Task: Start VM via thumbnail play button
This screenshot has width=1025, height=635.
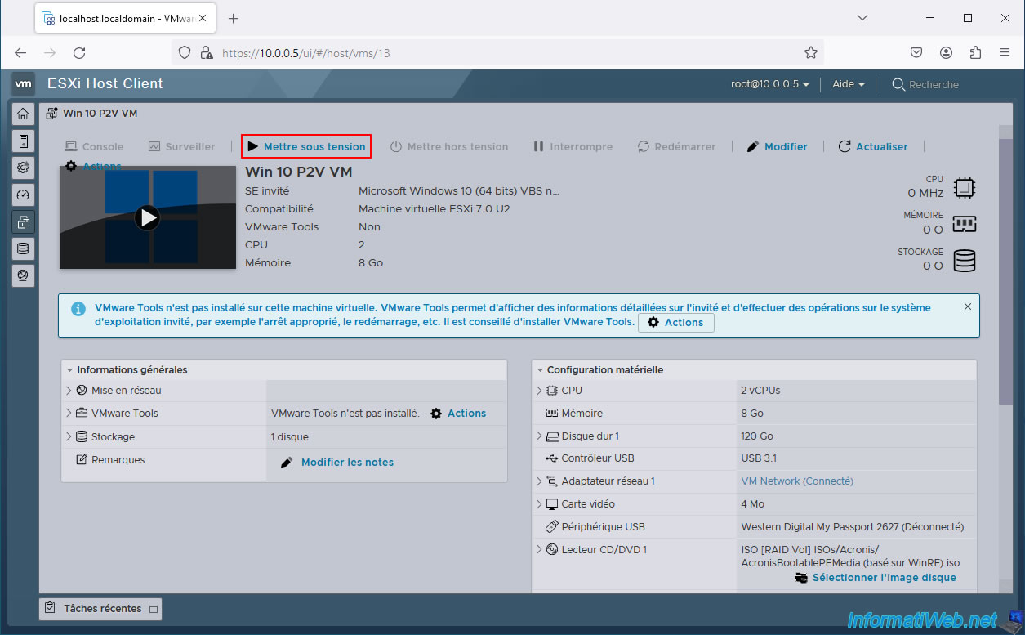Action: click(x=147, y=217)
